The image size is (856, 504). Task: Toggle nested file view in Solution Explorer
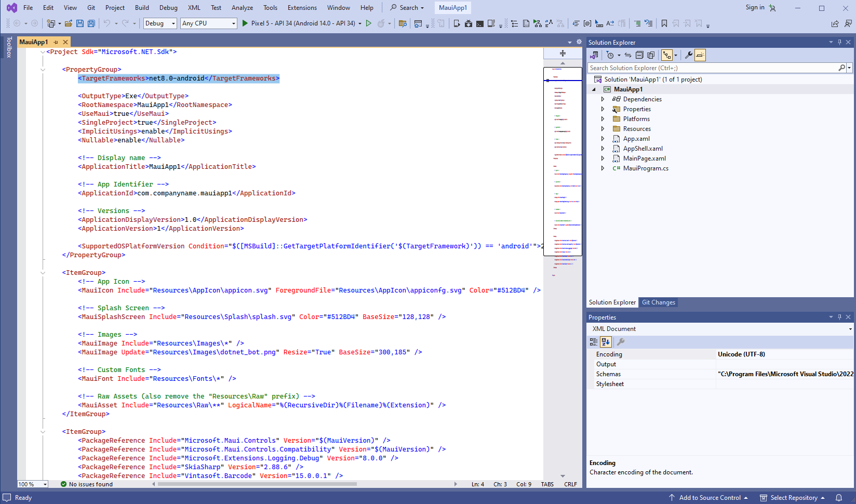click(x=667, y=55)
